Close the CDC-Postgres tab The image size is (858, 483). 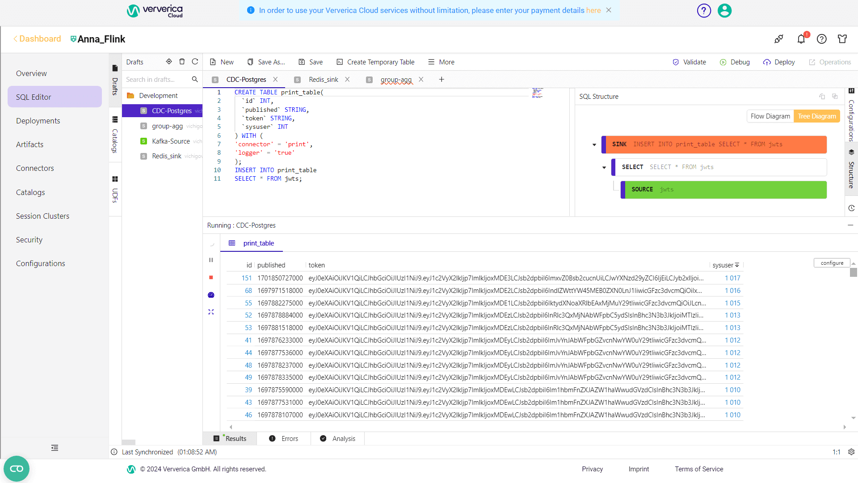(275, 79)
